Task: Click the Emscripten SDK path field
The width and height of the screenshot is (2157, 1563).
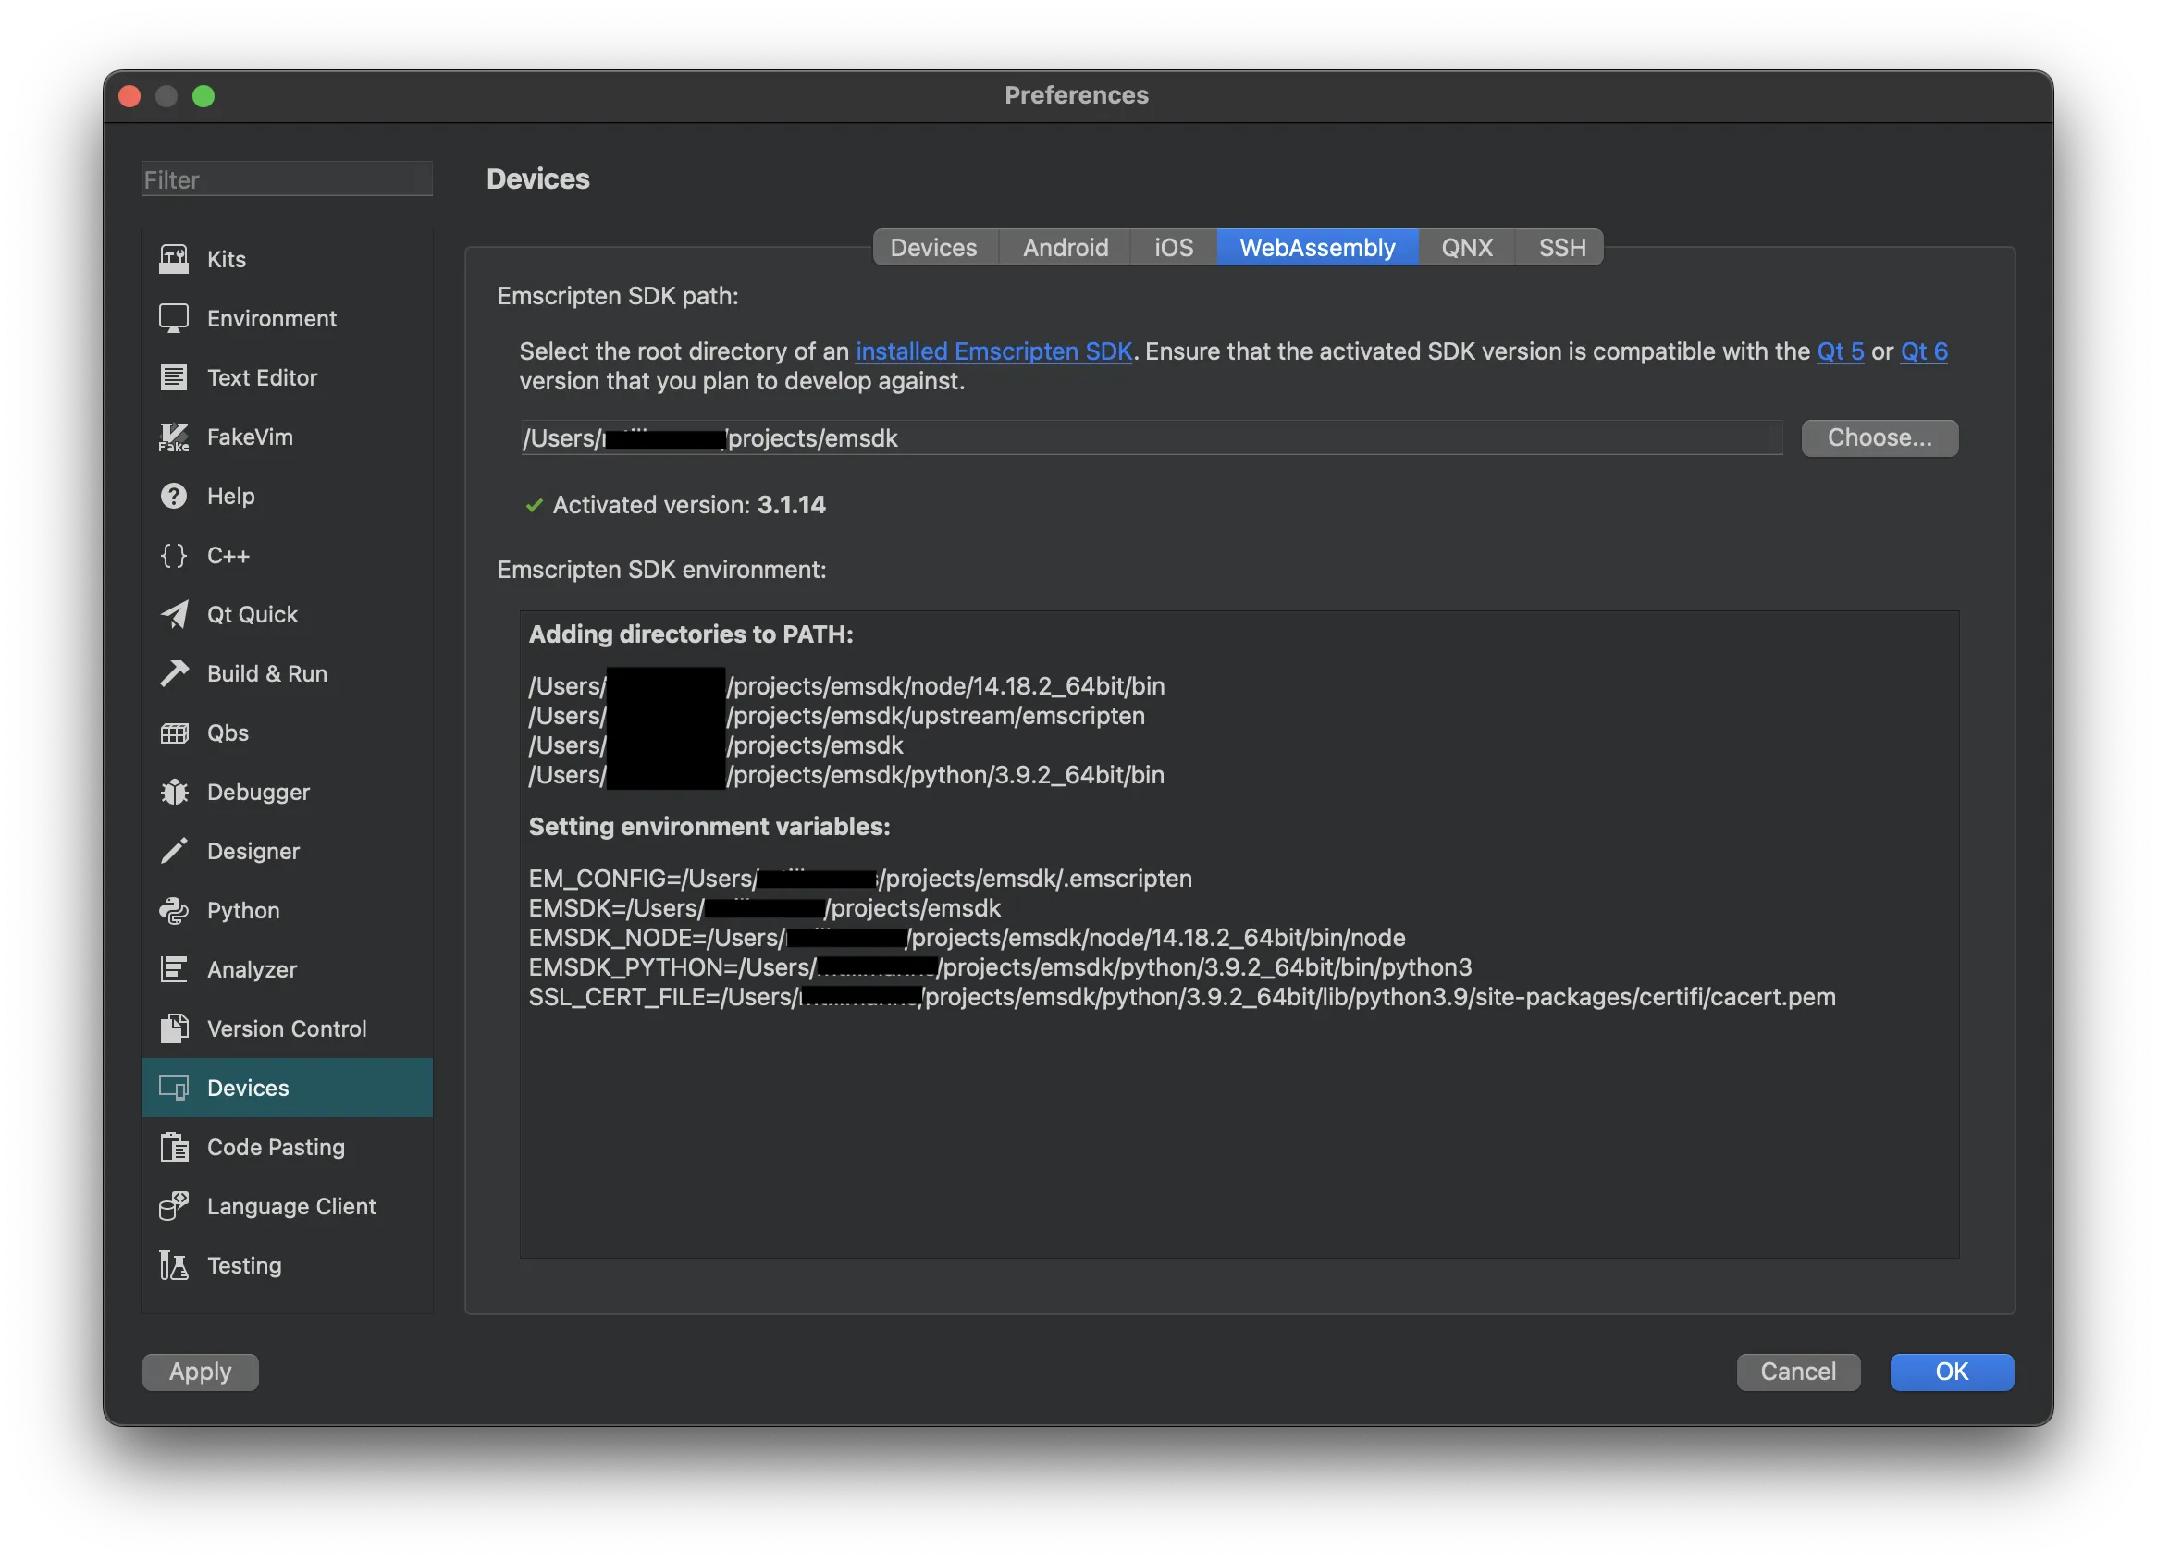Action: point(1237,438)
